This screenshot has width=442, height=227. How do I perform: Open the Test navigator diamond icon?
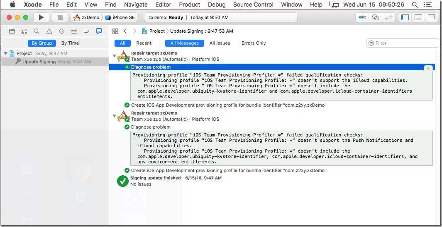click(61, 31)
